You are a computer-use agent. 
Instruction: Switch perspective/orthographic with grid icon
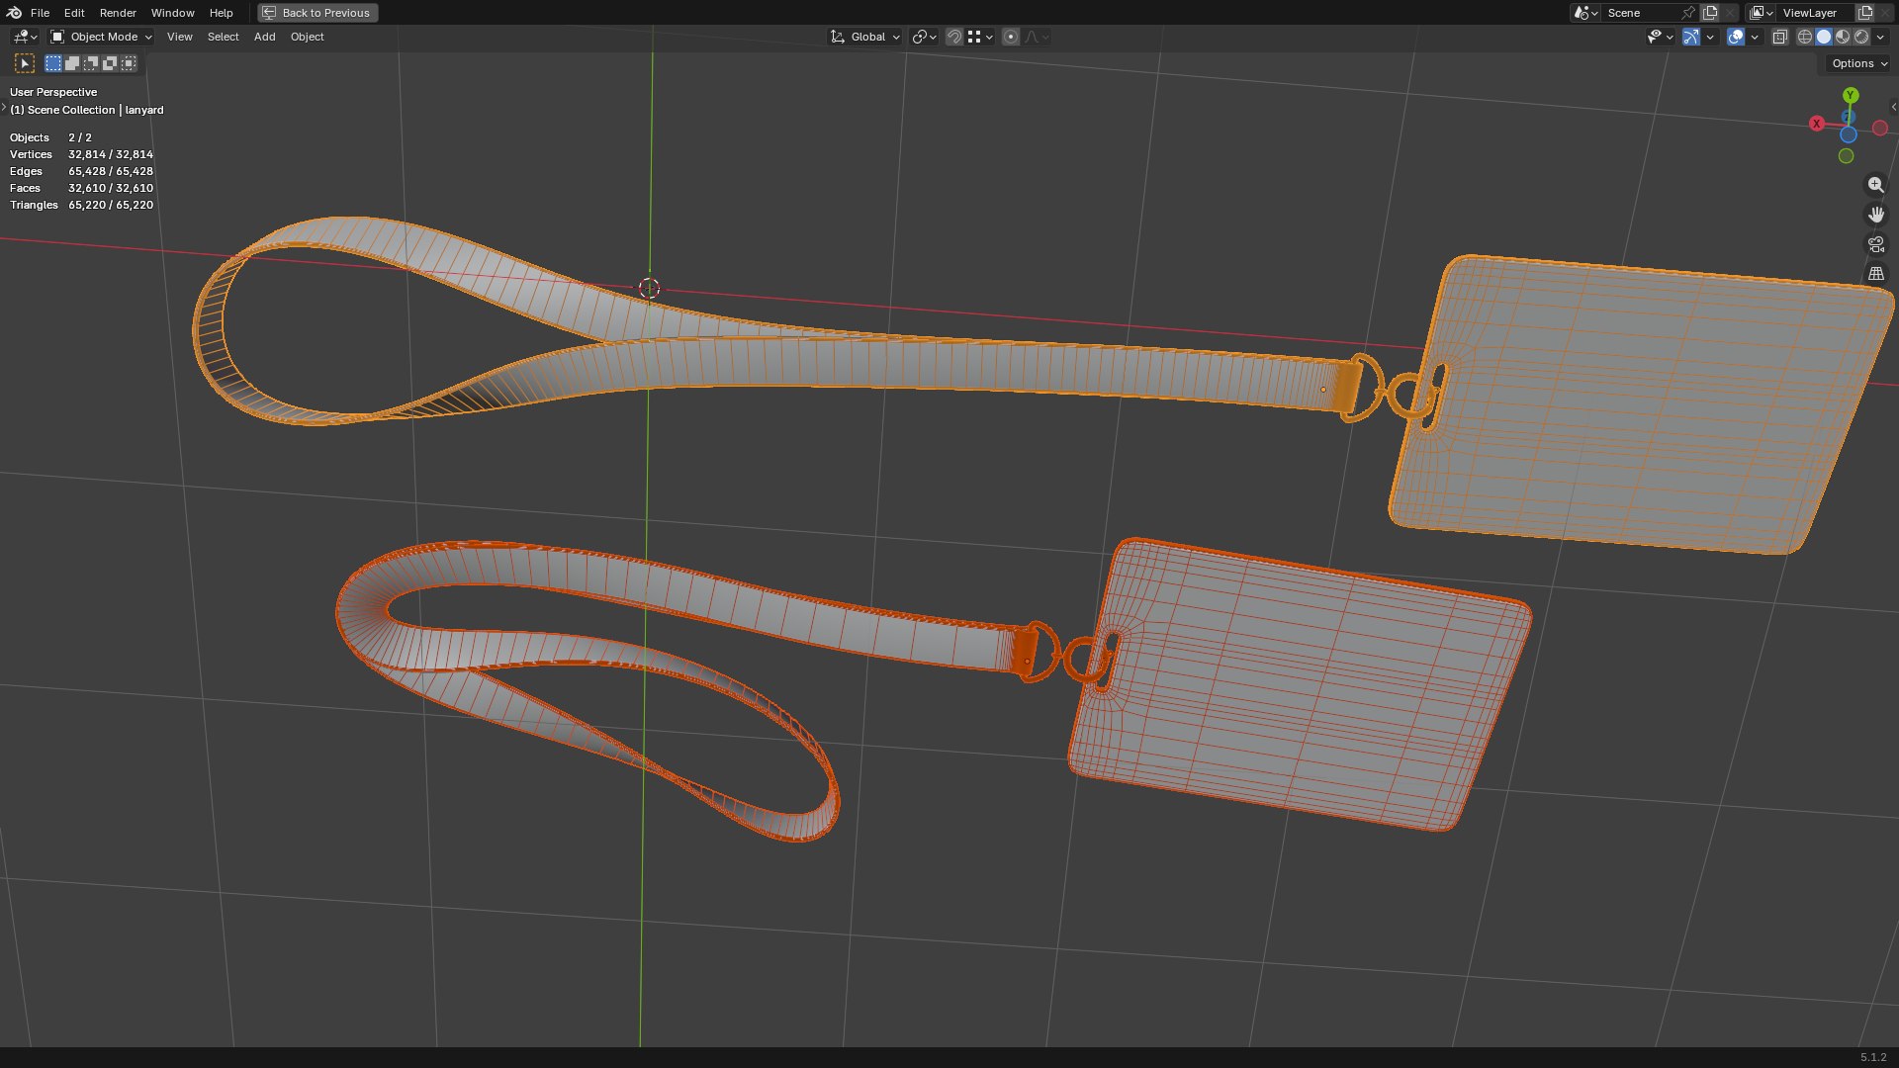pos(1875,274)
